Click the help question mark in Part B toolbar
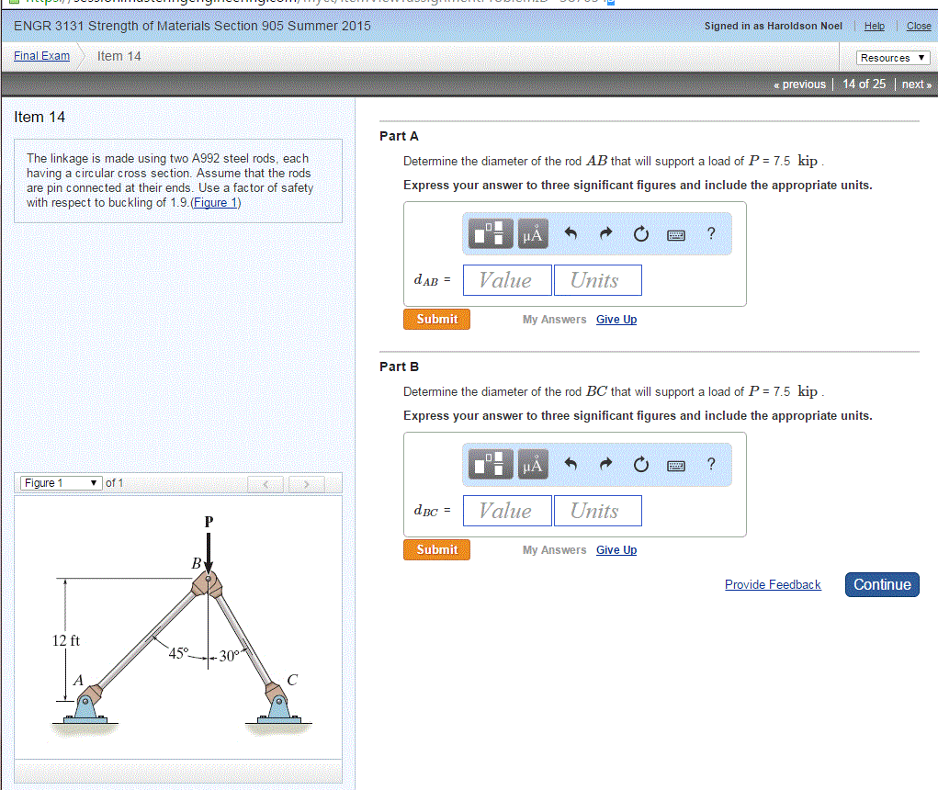Image resolution: width=938 pixels, height=790 pixels. (710, 465)
